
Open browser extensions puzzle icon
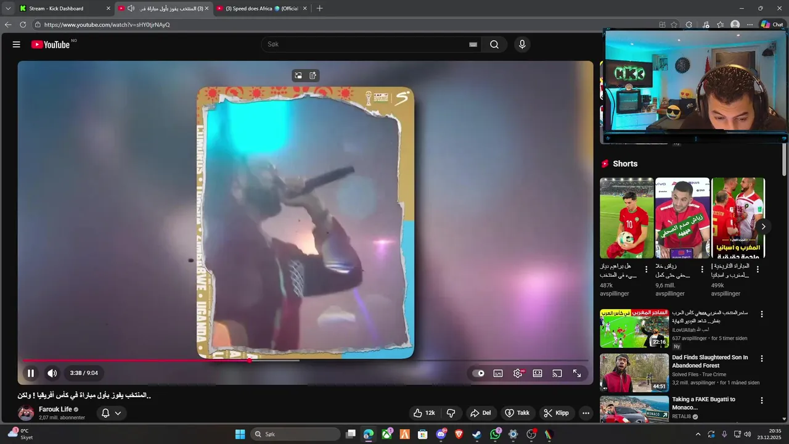689,25
